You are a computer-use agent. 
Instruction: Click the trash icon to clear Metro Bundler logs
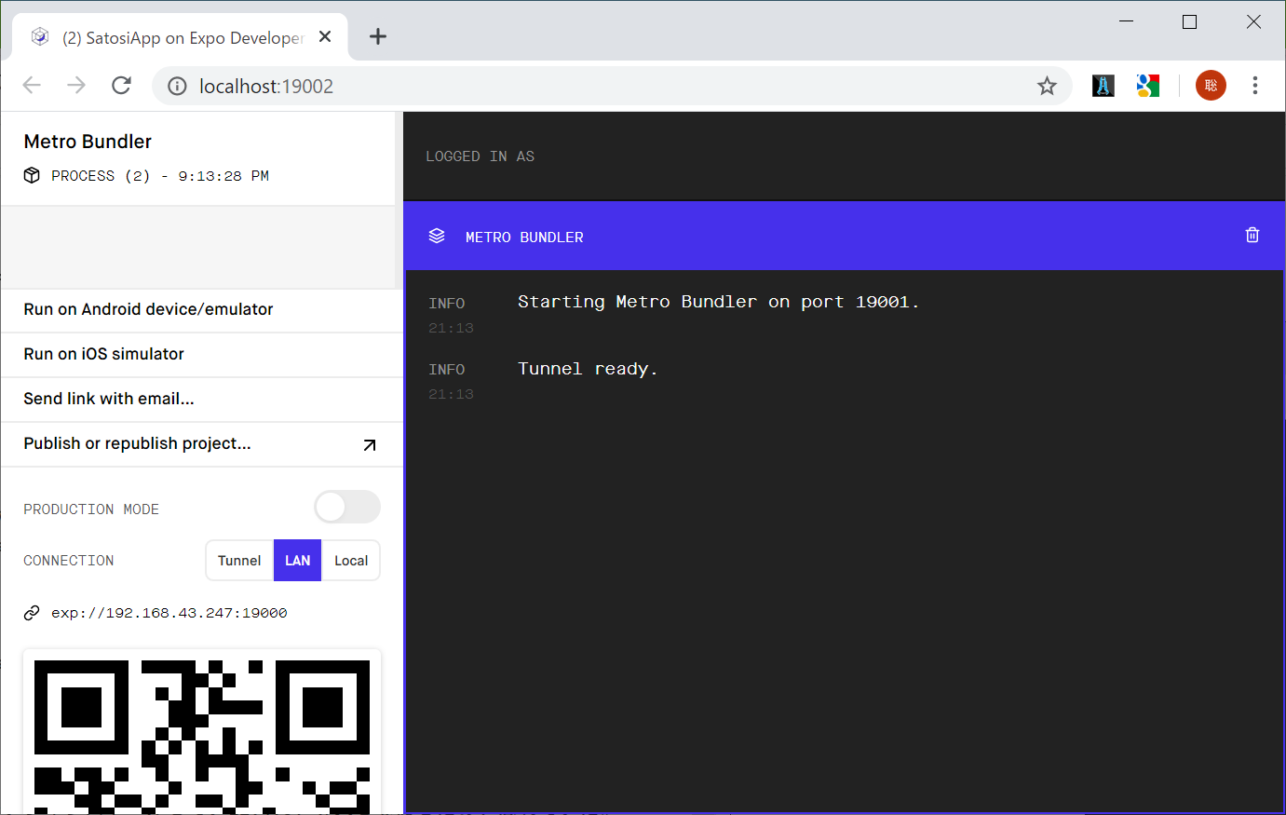(x=1252, y=236)
